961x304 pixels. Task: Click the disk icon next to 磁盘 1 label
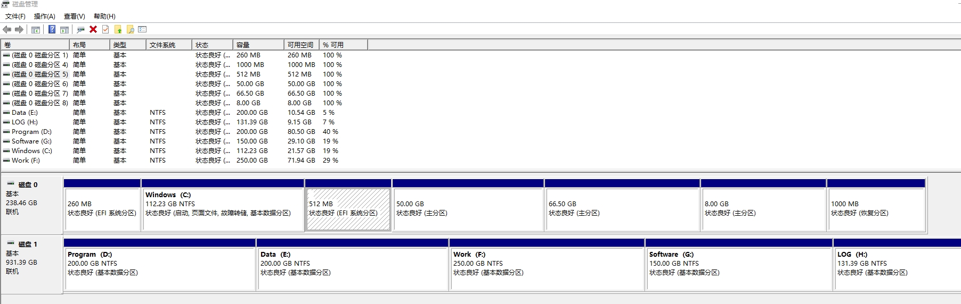pyautogui.click(x=10, y=243)
